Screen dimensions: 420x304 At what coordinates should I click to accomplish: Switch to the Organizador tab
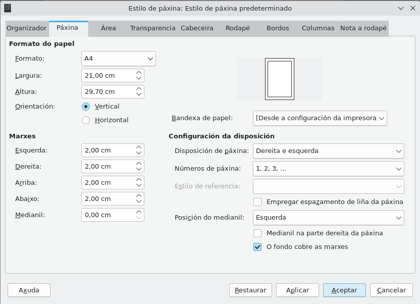point(27,28)
